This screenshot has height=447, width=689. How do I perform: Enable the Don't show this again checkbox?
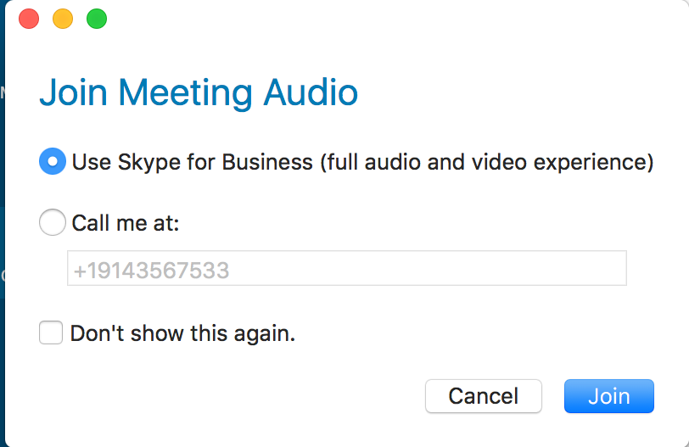(x=52, y=333)
